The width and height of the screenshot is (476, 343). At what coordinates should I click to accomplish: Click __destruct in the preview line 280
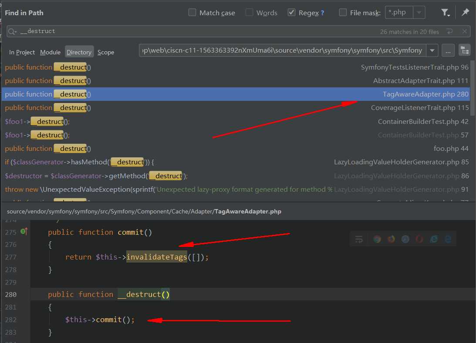tap(139, 294)
